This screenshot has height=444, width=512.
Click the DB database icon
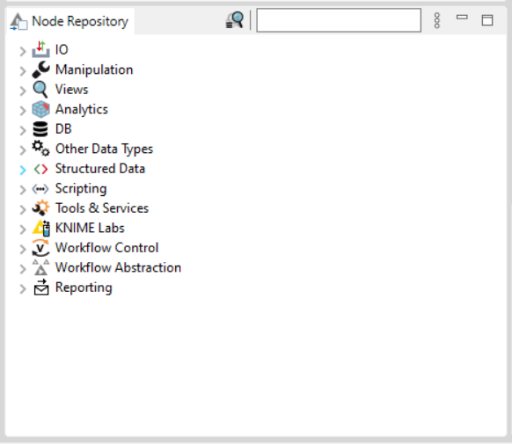[40, 129]
